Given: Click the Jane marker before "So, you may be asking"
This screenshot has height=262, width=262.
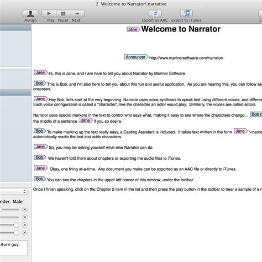Looking at the screenshot, I should [40, 146].
